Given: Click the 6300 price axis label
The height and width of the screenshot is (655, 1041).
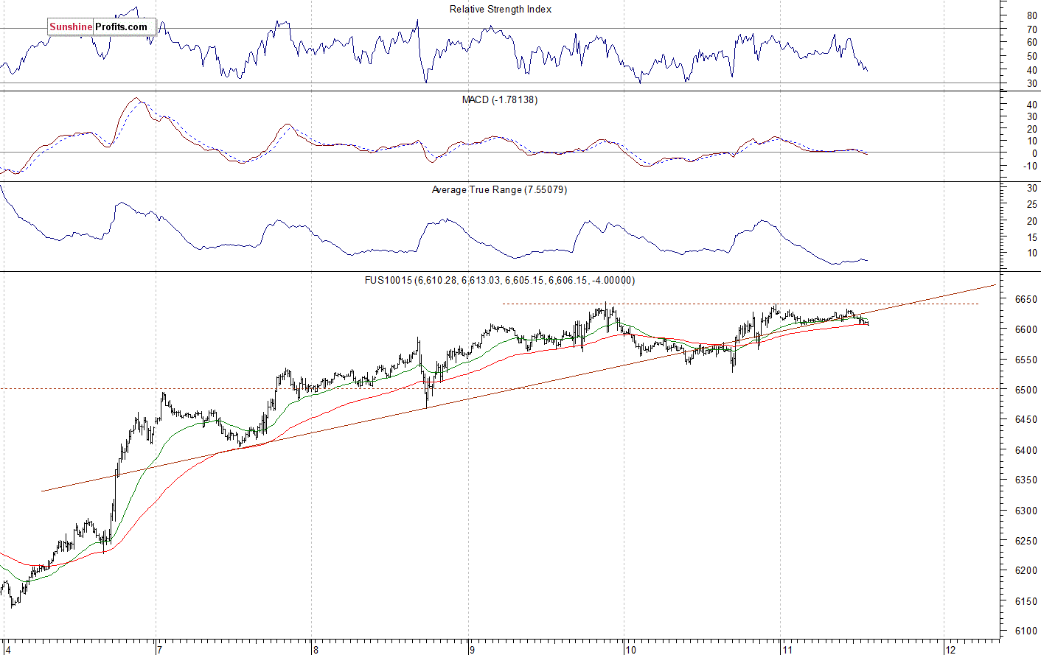Looking at the screenshot, I should point(1026,511).
